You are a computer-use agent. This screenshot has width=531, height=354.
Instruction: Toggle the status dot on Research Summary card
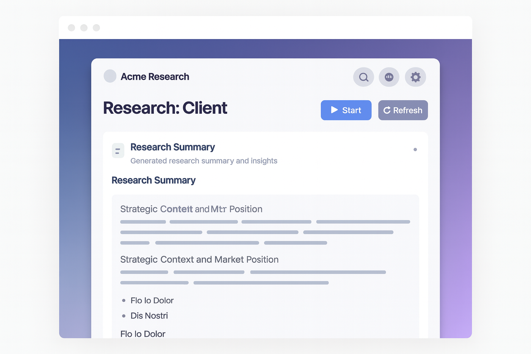pos(415,149)
